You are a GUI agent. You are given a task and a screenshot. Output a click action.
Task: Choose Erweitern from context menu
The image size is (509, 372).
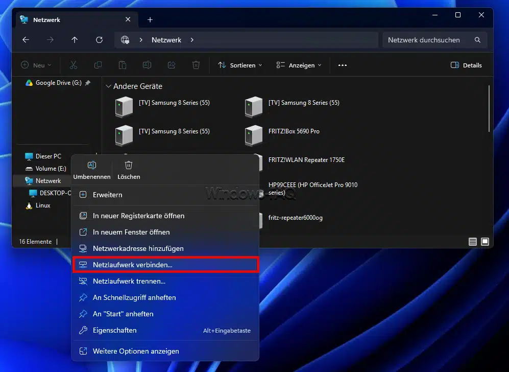tap(165, 195)
